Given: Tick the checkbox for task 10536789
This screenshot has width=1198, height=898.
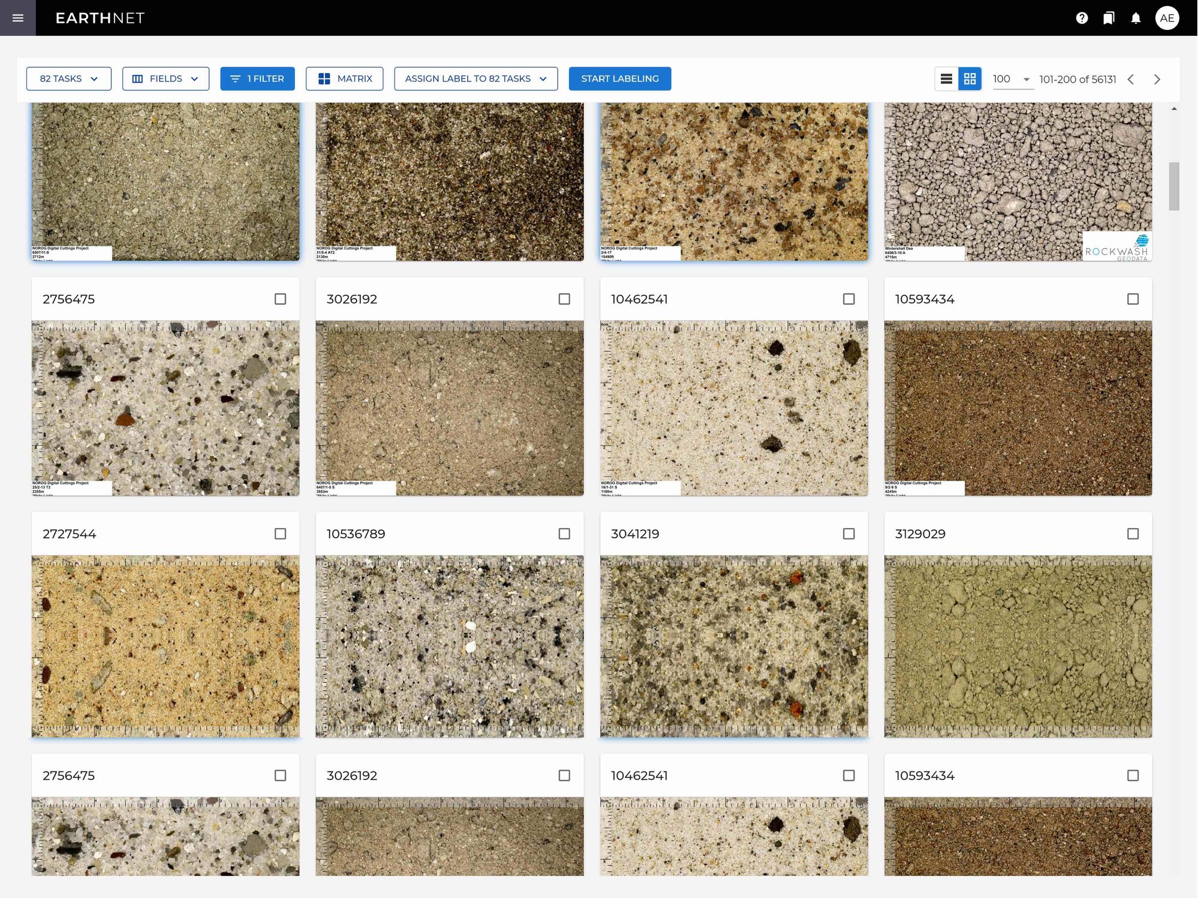Looking at the screenshot, I should (x=564, y=534).
